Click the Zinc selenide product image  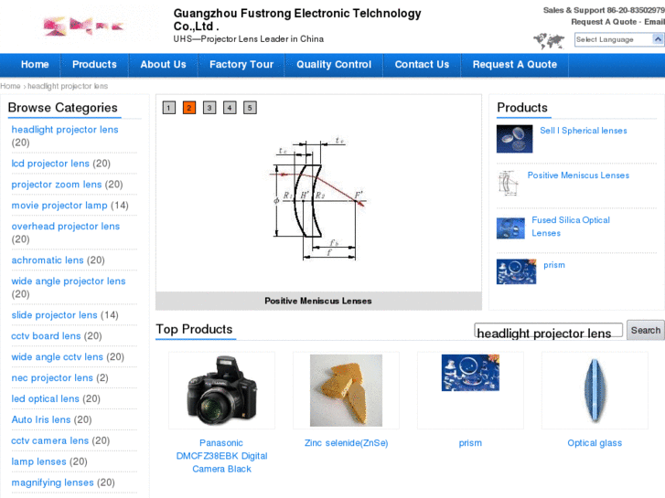[x=346, y=390]
